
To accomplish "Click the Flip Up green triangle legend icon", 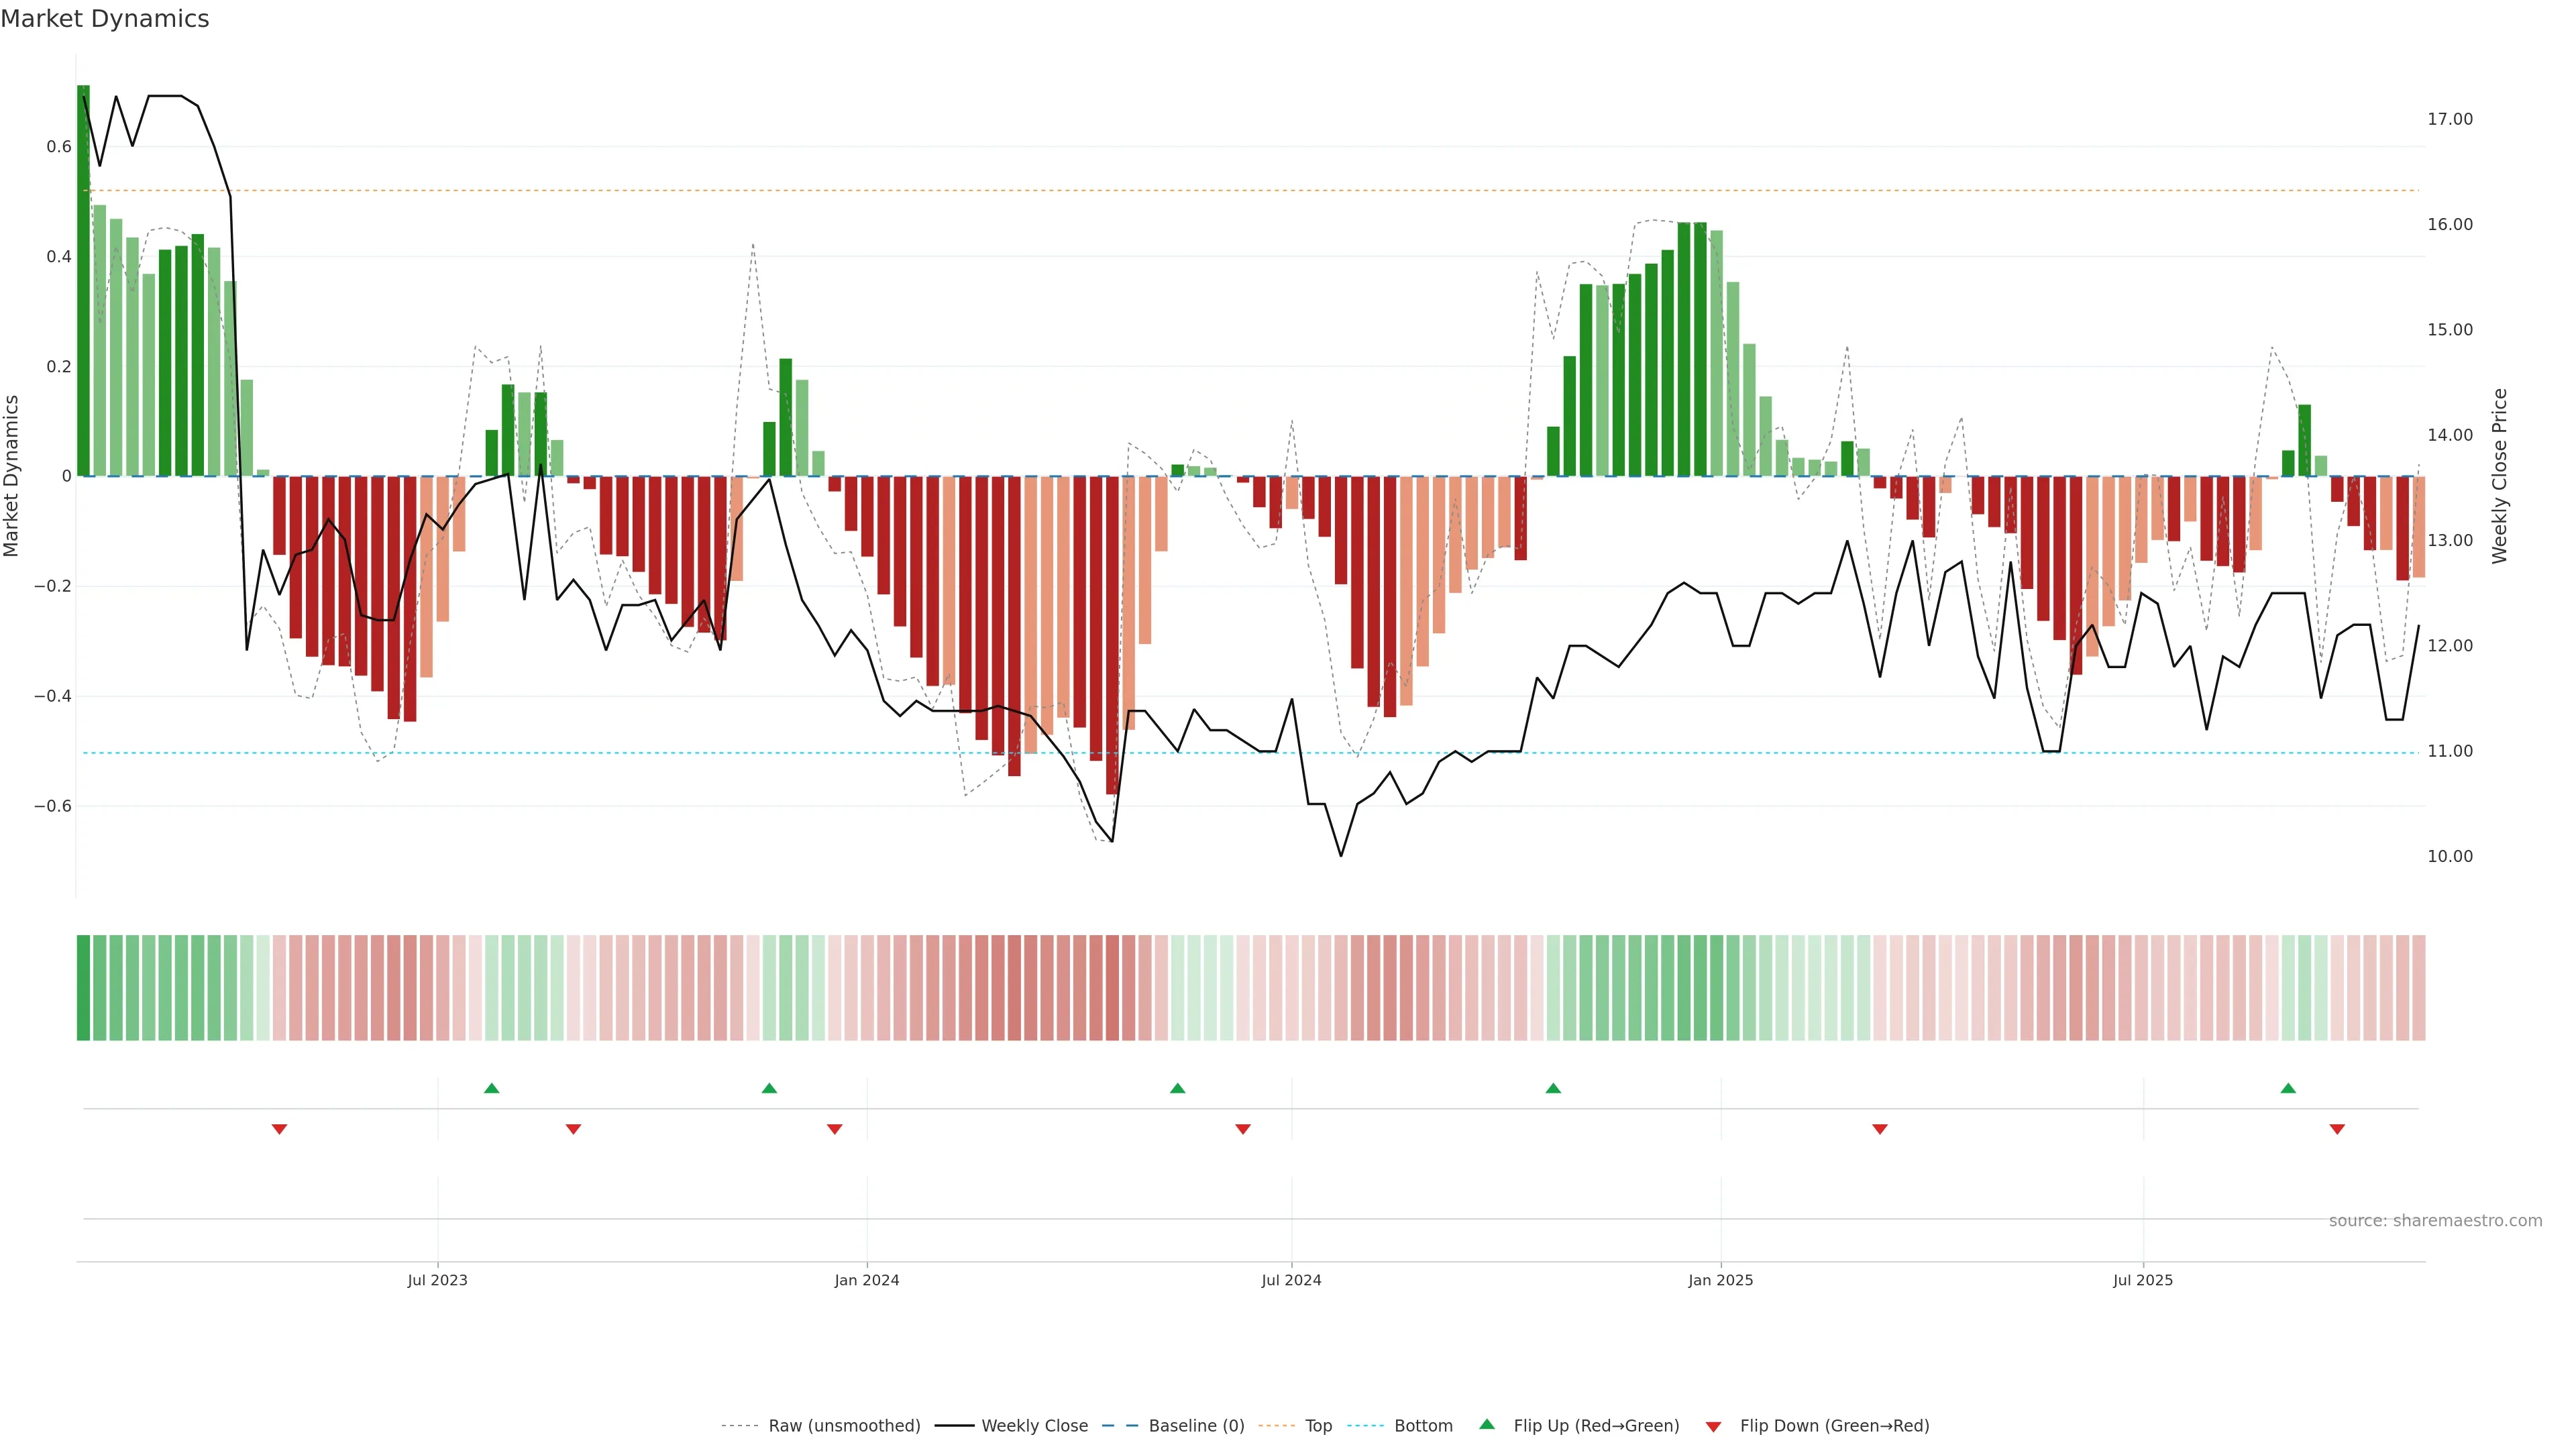I will tap(1487, 1424).
